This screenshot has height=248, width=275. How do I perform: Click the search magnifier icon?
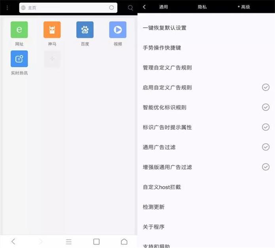click(131, 8)
